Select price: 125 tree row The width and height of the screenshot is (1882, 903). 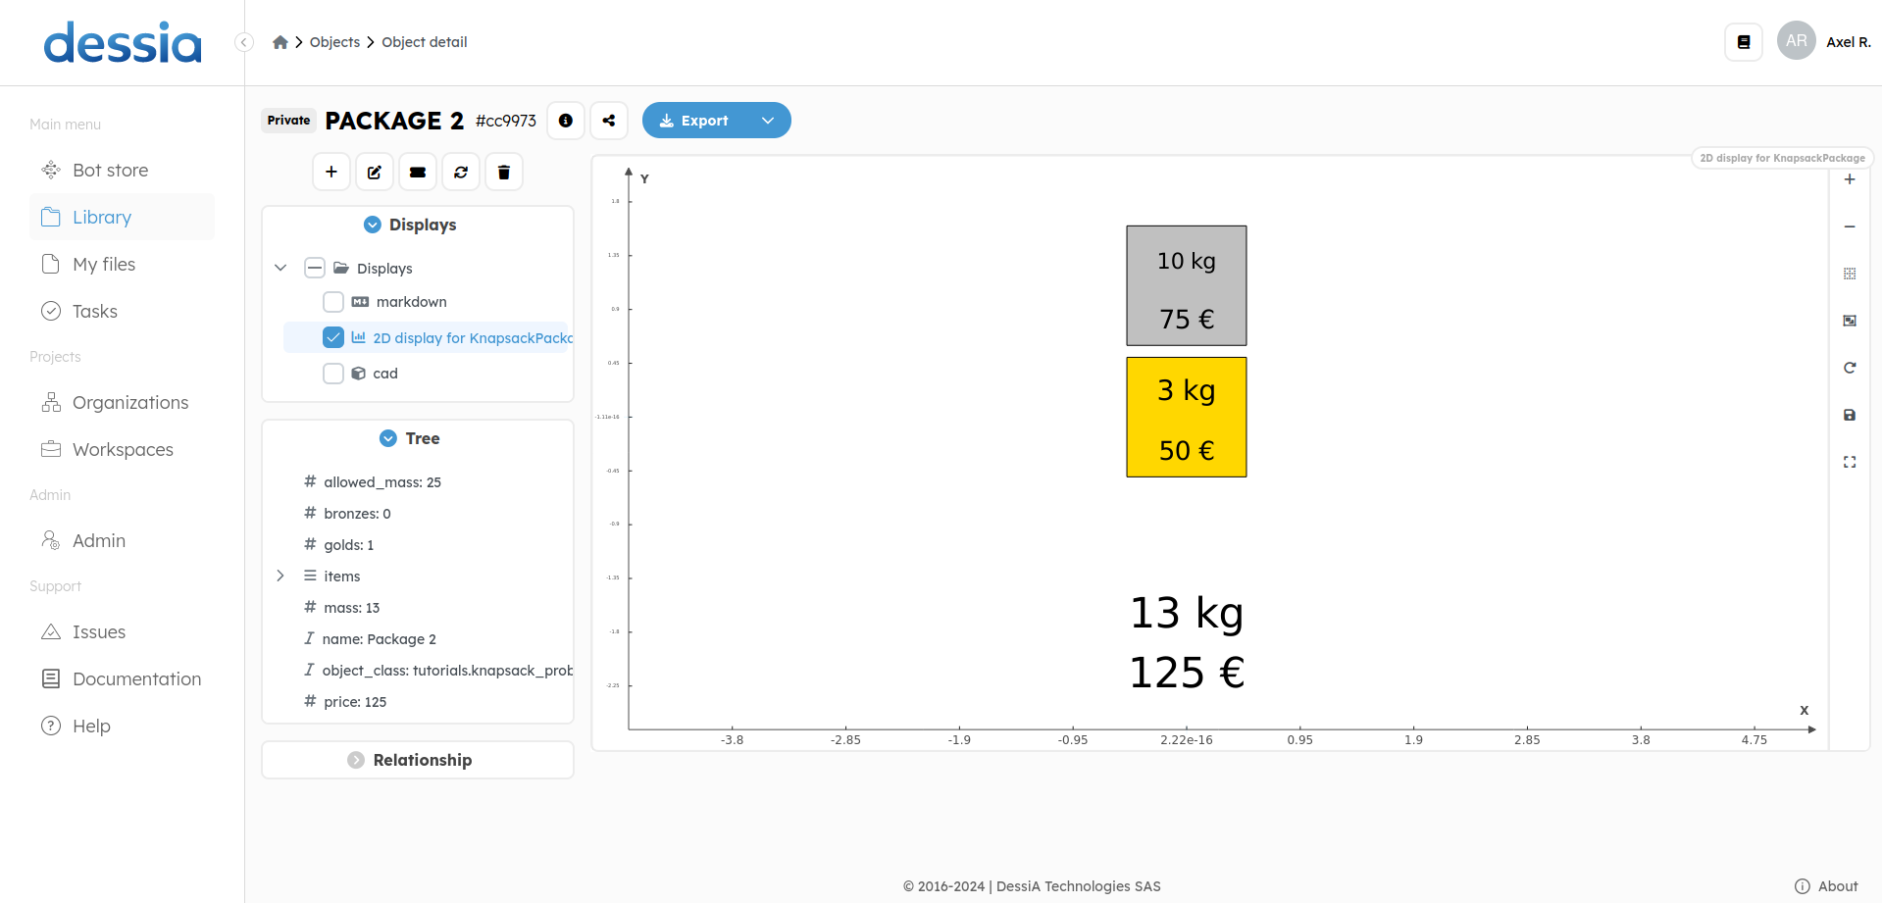[345, 702]
